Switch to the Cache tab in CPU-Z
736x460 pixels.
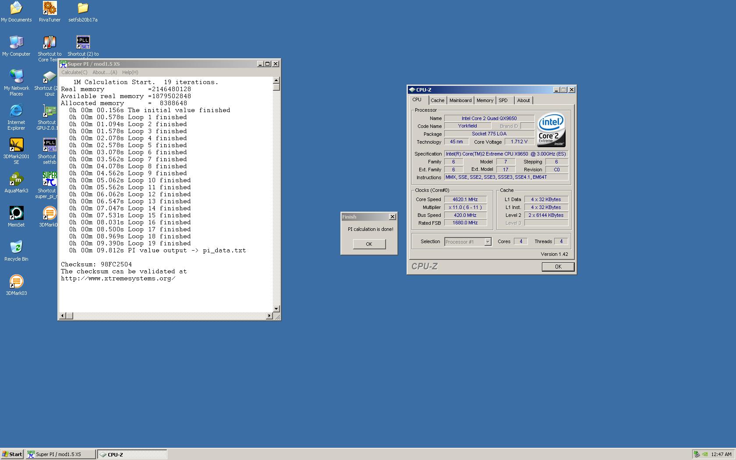point(437,100)
